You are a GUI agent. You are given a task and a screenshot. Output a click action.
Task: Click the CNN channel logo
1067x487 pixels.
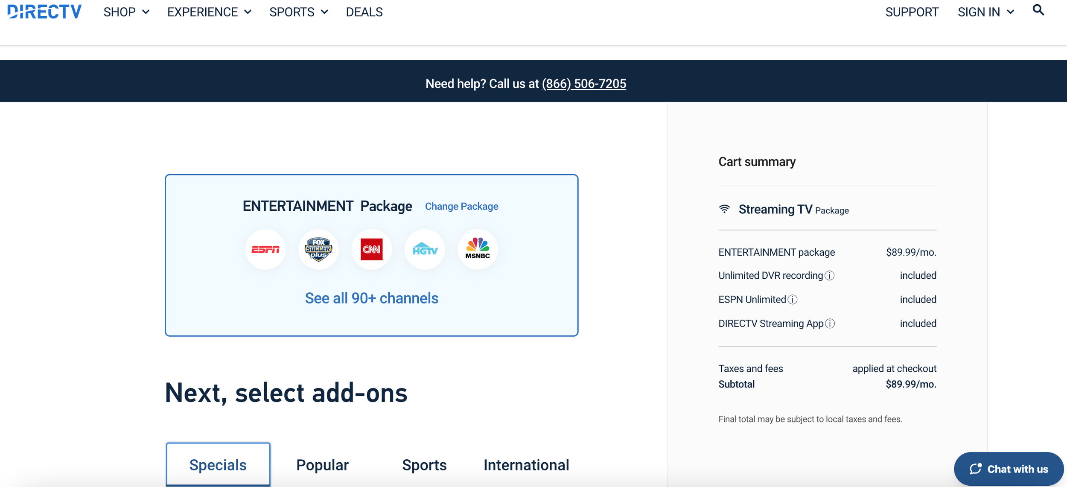click(x=371, y=249)
